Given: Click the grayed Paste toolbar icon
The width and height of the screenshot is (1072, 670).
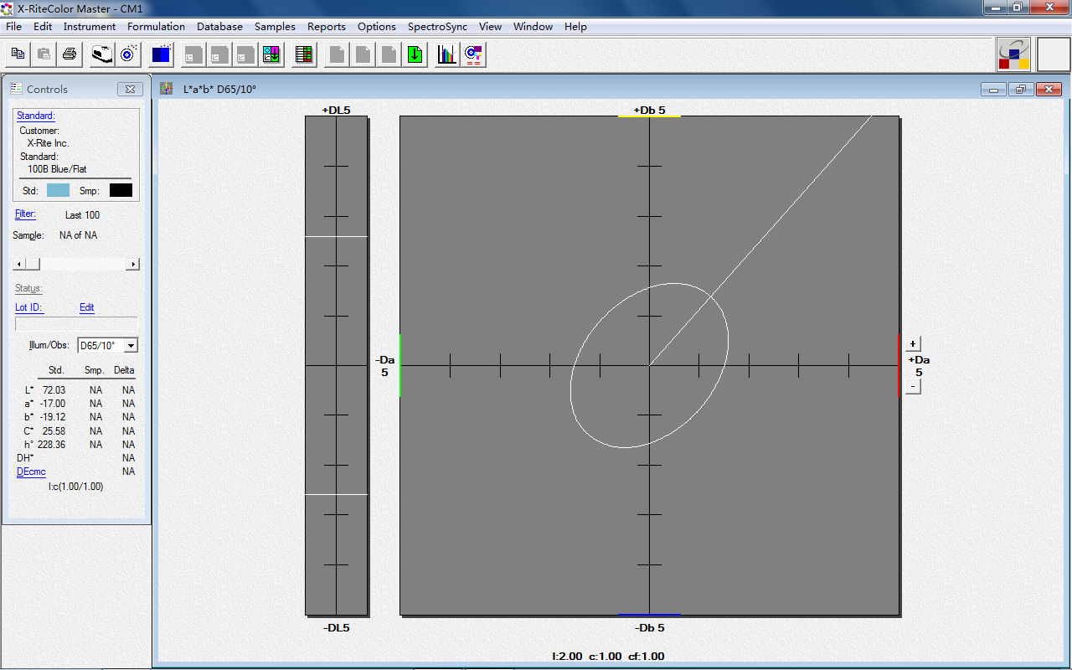Looking at the screenshot, I should (x=44, y=54).
